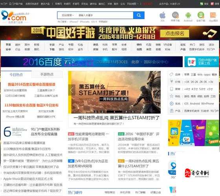Open carousel caption 一周科技热点乱炖 link
The height and width of the screenshot is (196, 220).
(x=116, y=118)
